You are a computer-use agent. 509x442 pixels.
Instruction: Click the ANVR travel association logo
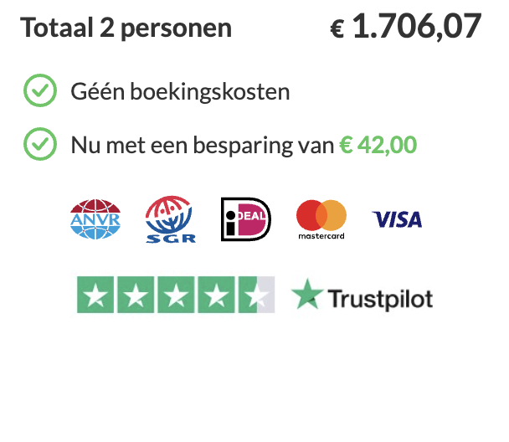(x=94, y=219)
